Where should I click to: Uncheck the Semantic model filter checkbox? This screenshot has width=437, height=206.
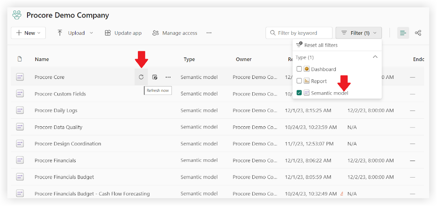(x=299, y=93)
